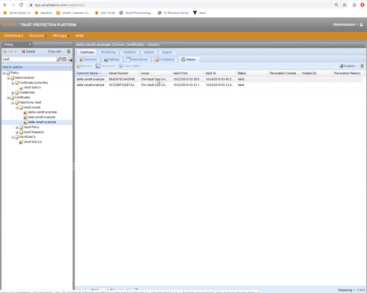
Task: Select the alpha.venafi.example certificate
Action: (x=42, y=112)
